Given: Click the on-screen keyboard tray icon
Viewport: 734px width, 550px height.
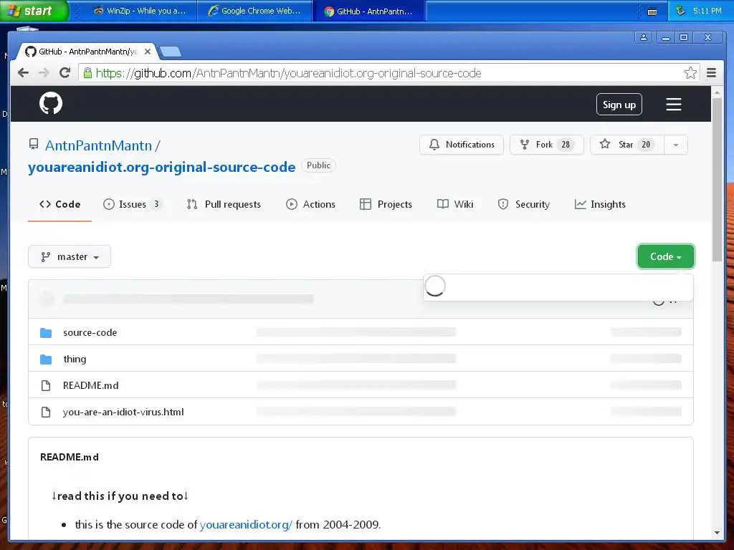Looking at the screenshot, I should pos(652,11).
